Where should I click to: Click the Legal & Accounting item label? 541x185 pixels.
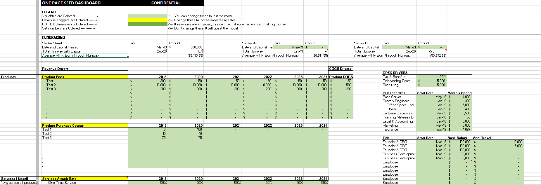[398, 121]
